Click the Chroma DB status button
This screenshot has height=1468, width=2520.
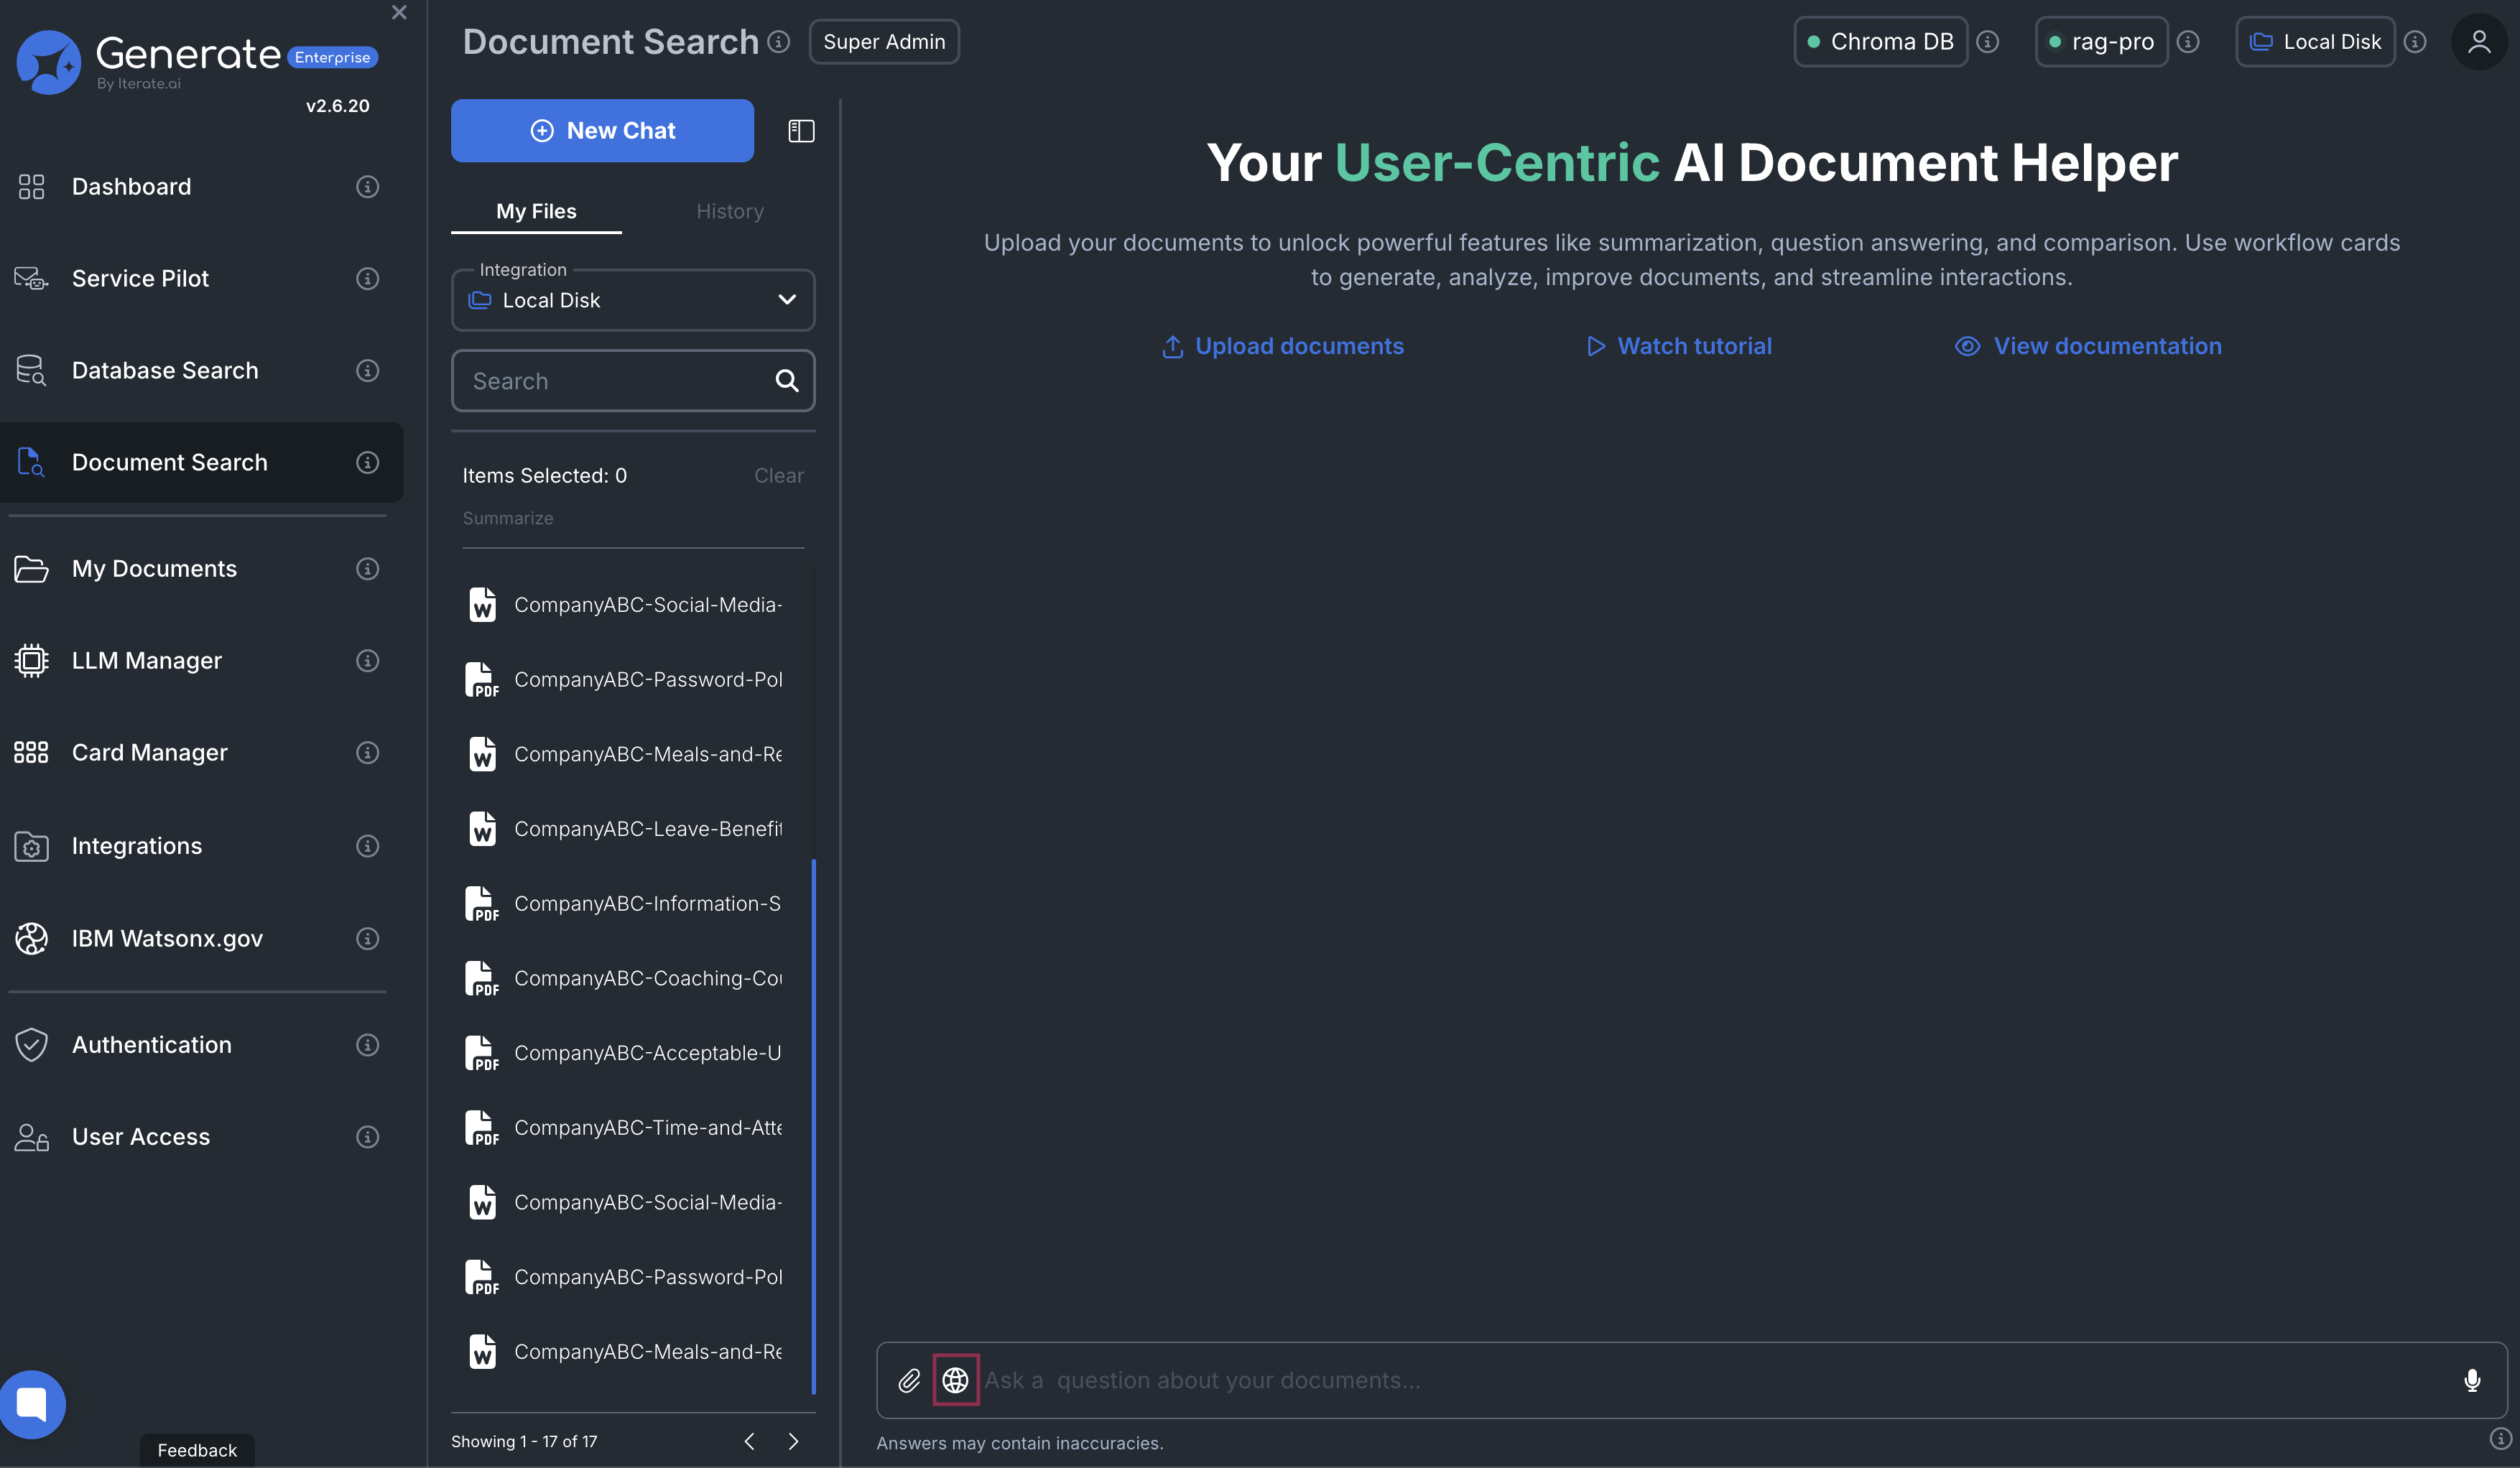pyautogui.click(x=1880, y=42)
